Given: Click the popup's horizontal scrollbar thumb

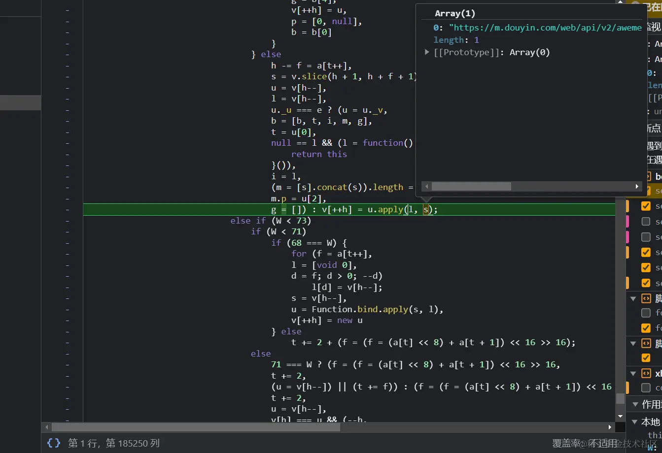Looking at the screenshot, I should coord(471,187).
